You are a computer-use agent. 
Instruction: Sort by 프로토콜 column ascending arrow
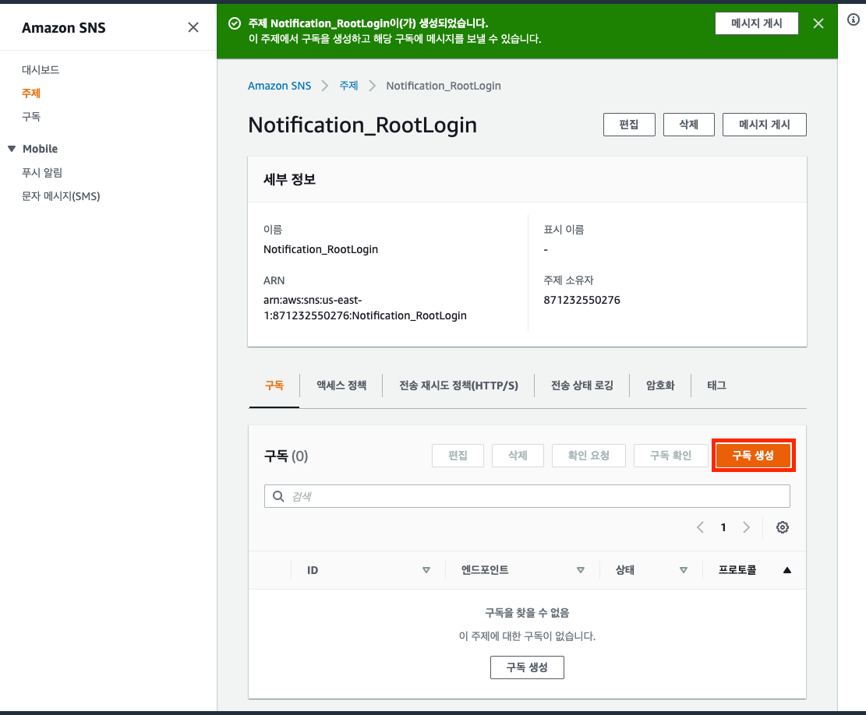click(x=787, y=570)
